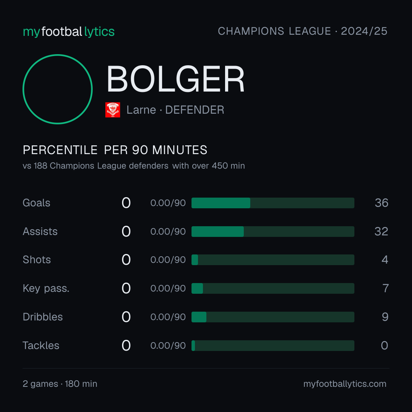Select the Shots percentile bar
This screenshot has height=412, width=412.
tap(273, 260)
